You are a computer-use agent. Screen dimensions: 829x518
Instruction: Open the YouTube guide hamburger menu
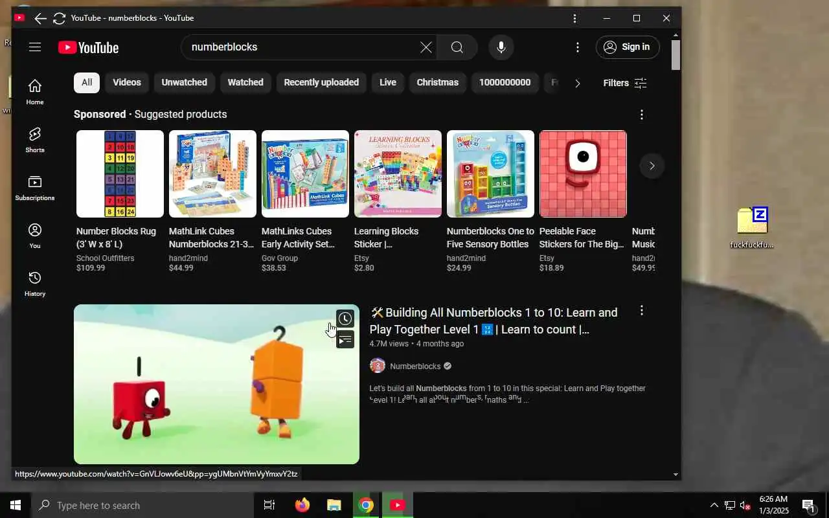point(35,47)
